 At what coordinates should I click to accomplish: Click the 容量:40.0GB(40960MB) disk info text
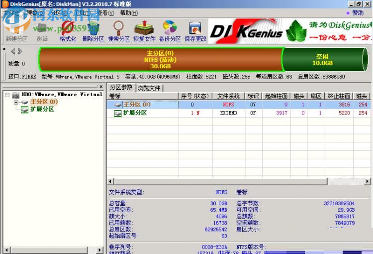[153, 77]
